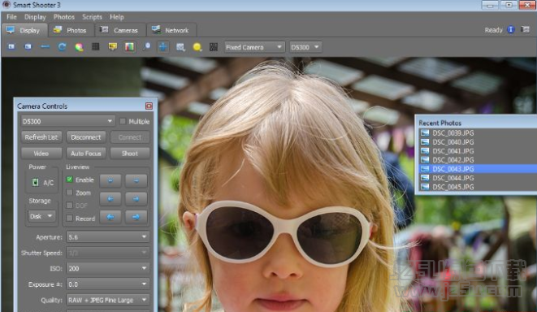
Task: Click the Auto Focus button
Action: [86, 154]
